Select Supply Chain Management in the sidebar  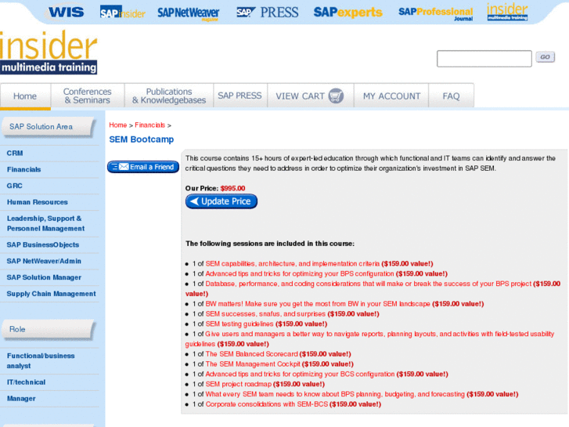[x=51, y=294]
